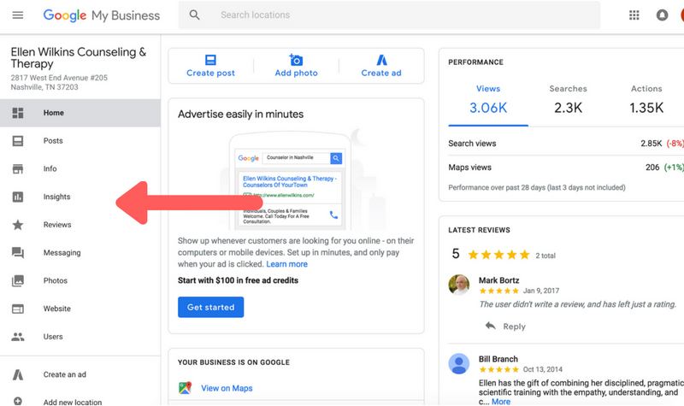684x406 pixels.
Task: Open the hamburger main menu
Action: (18, 15)
